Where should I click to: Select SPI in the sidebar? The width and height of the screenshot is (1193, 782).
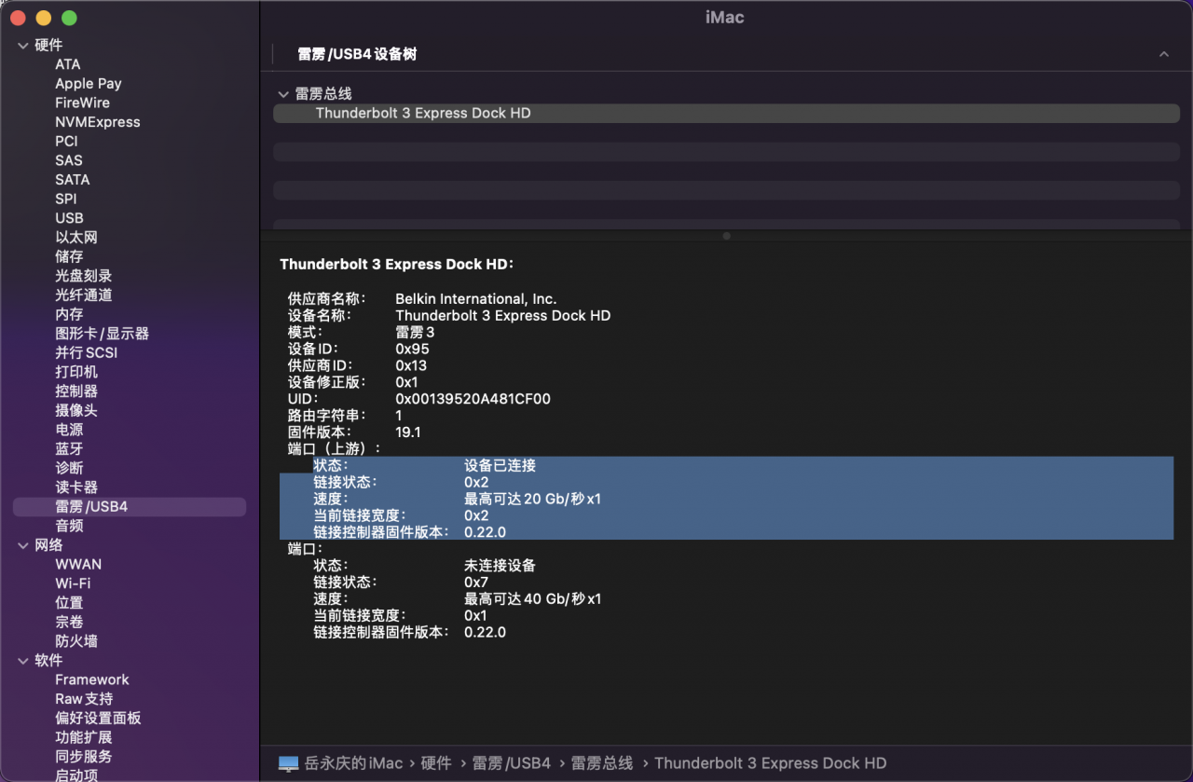(66, 199)
